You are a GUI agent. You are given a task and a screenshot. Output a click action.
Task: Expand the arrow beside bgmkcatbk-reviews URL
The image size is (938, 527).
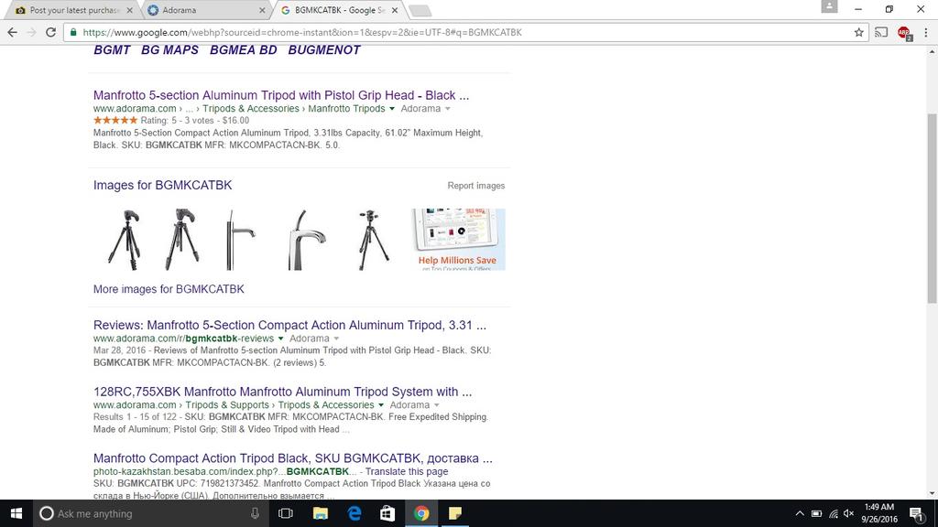tap(281, 339)
